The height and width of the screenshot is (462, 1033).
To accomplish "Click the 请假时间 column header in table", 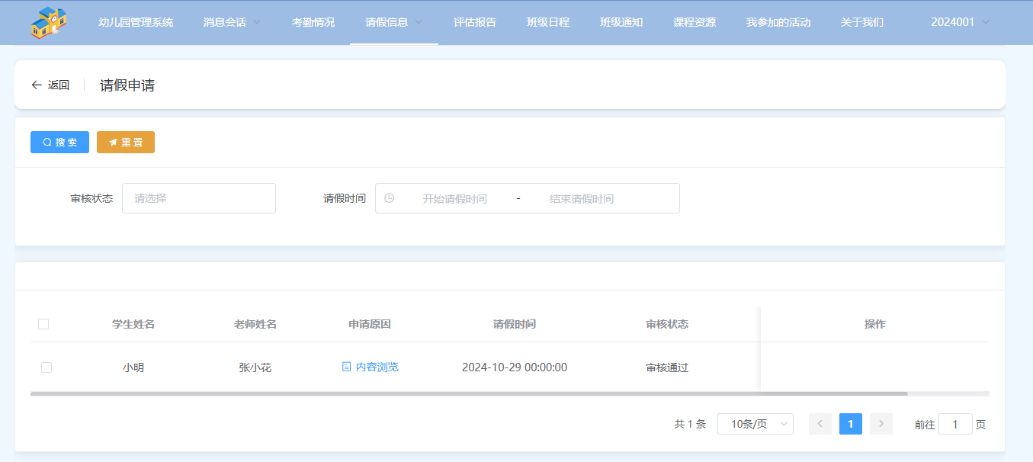I will 515,324.
